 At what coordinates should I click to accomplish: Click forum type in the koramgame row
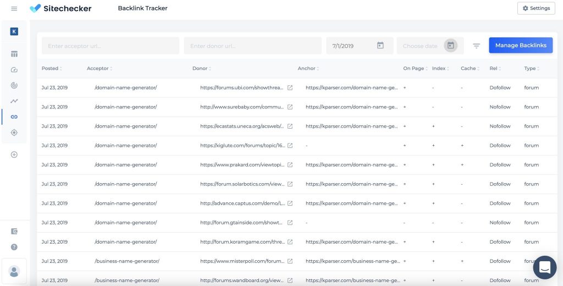tap(532, 242)
